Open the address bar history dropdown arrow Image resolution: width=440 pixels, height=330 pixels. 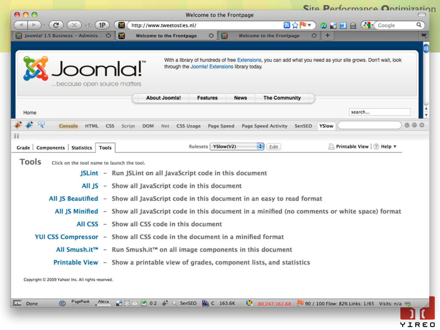point(310,25)
